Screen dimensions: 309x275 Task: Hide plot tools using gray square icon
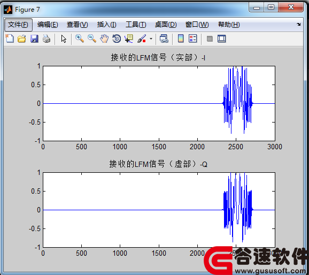click(210, 39)
